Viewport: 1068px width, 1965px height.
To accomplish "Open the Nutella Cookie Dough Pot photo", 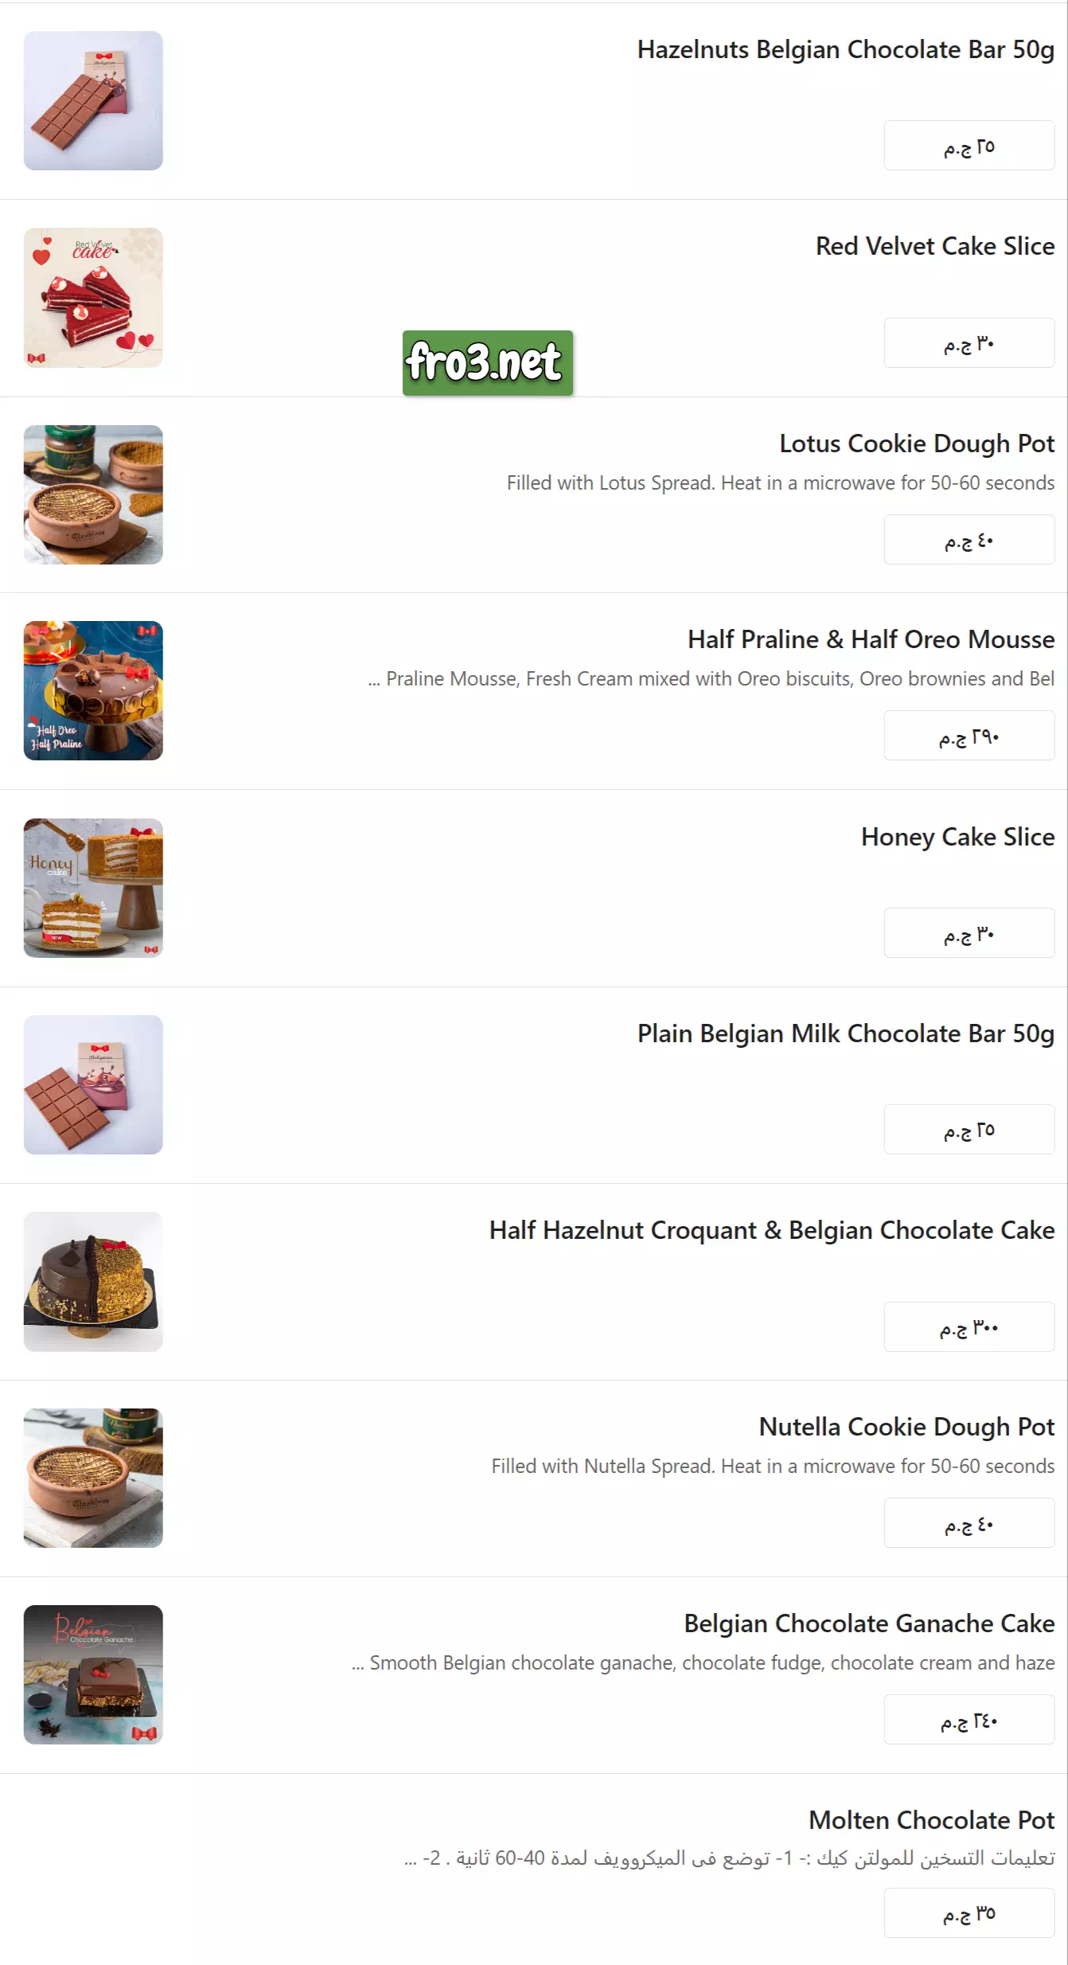I will (93, 1478).
